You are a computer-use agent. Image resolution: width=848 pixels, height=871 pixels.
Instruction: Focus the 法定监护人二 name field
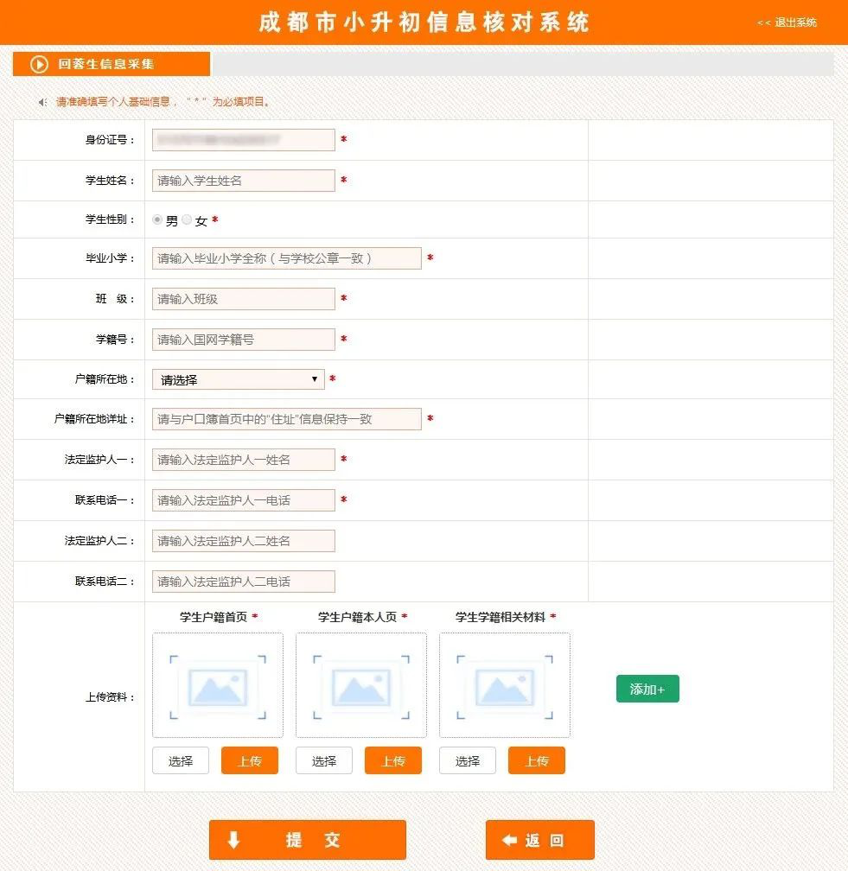click(244, 541)
